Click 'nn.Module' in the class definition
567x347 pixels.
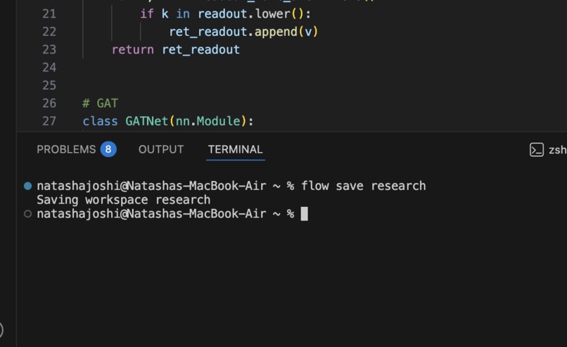coord(208,121)
